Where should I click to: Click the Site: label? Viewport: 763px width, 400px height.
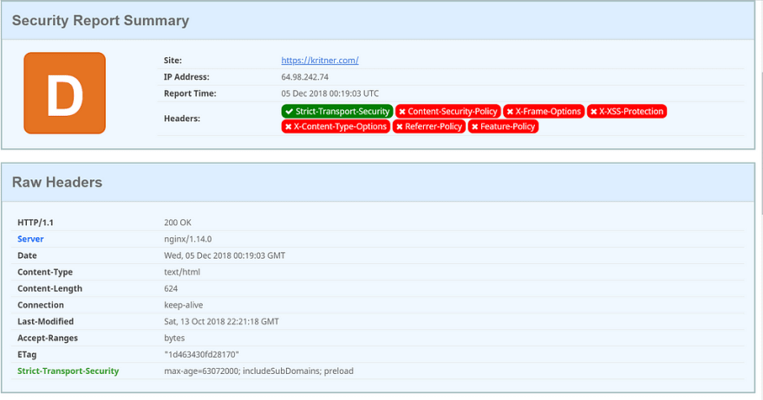173,61
